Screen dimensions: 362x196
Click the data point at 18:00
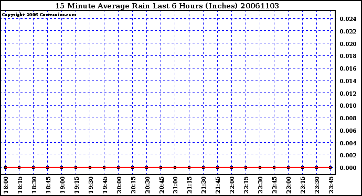coord(6,167)
